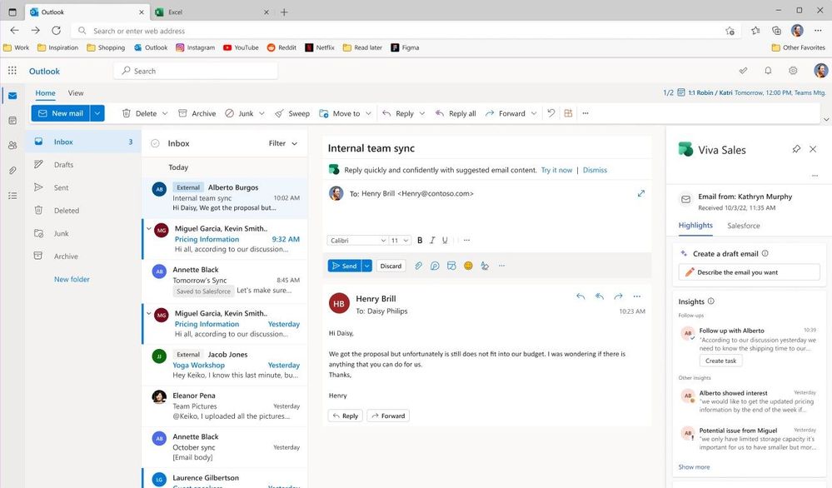Open more ribbon options ellipsis
This screenshot has width=832, height=488.
(585, 113)
